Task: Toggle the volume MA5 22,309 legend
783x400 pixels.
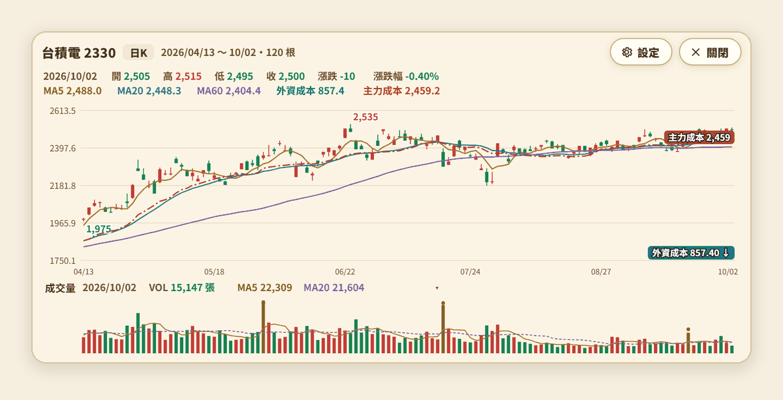Action: point(264,288)
